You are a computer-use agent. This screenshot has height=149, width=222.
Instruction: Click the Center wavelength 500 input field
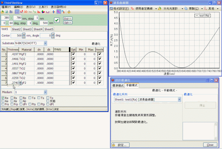pyautogui.click(x=16, y=36)
